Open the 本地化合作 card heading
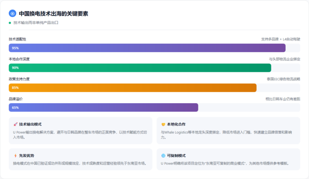This screenshot has width=309, height=179. tap(176, 124)
